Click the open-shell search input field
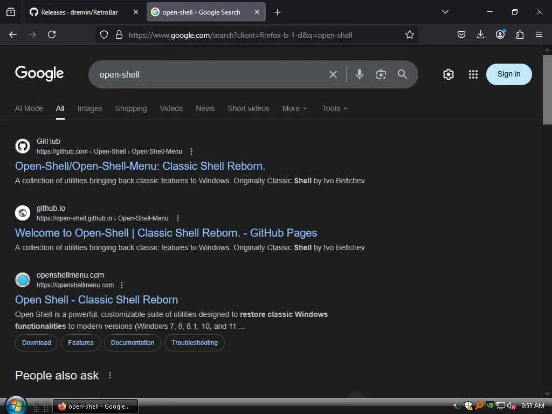This screenshot has height=414, width=552. coord(211,74)
